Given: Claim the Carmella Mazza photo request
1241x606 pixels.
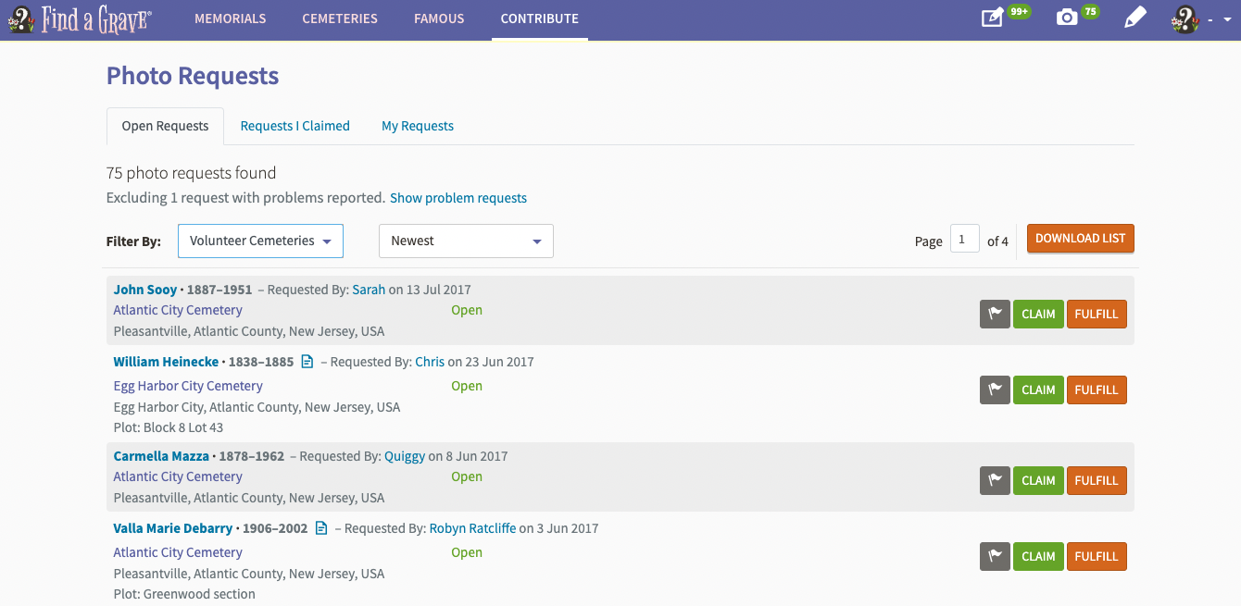Looking at the screenshot, I should click(1038, 480).
